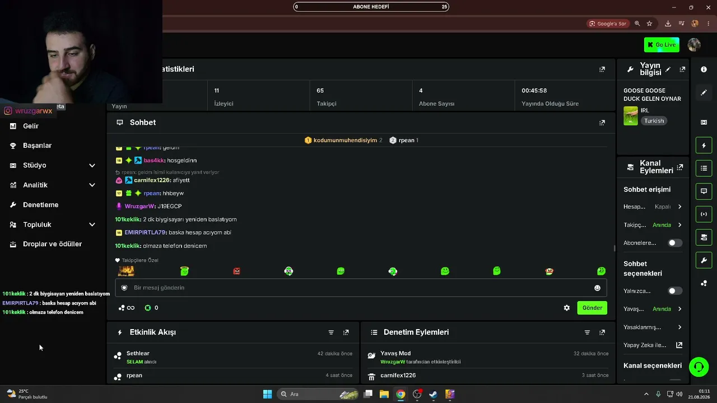Pop out the Kanal Eylemleri panel

pyautogui.click(x=680, y=167)
